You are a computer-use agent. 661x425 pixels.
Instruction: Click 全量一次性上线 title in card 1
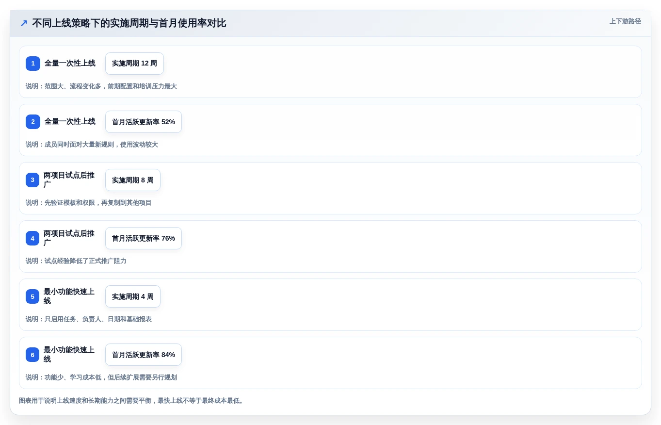coord(70,64)
